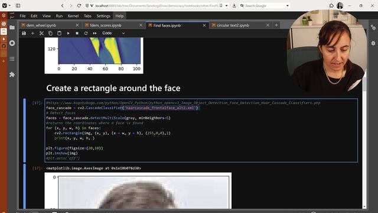The width and height of the screenshot is (378, 213).
Task: Open the user profile avatar
Action: coord(340,5)
